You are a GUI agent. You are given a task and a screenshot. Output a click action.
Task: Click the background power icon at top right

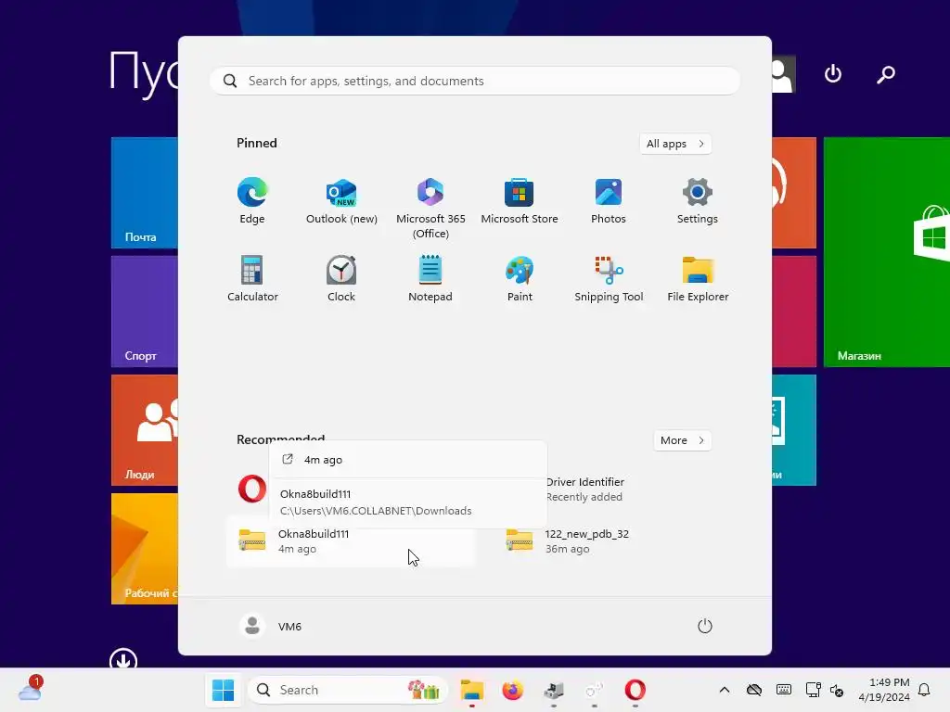pos(833,74)
